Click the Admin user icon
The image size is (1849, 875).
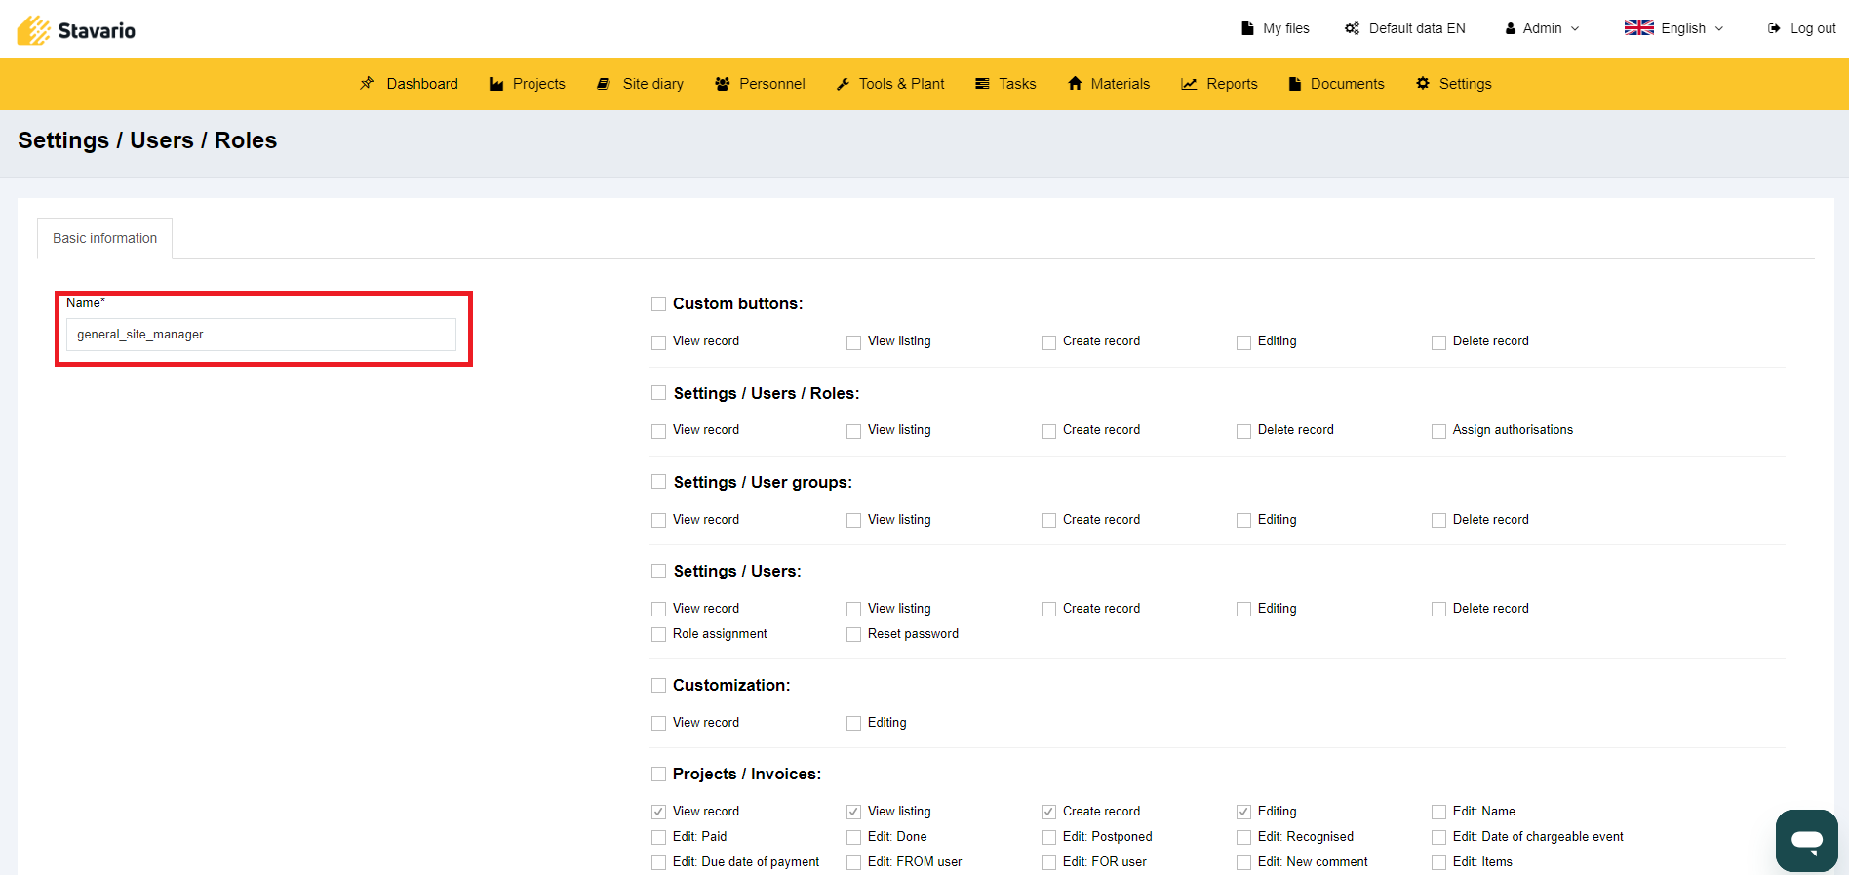[x=1511, y=28]
